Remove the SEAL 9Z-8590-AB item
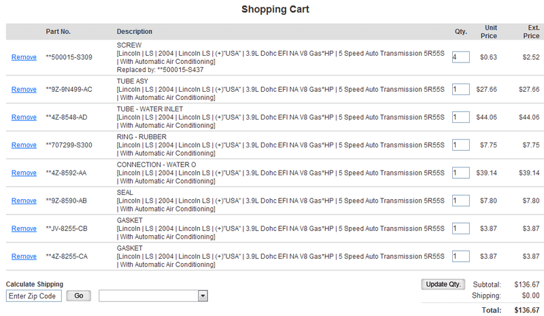This screenshot has width=544, height=316. click(x=24, y=200)
